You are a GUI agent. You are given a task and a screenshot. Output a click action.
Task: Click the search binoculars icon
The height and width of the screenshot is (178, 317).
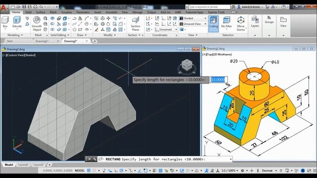tap(233, 7)
